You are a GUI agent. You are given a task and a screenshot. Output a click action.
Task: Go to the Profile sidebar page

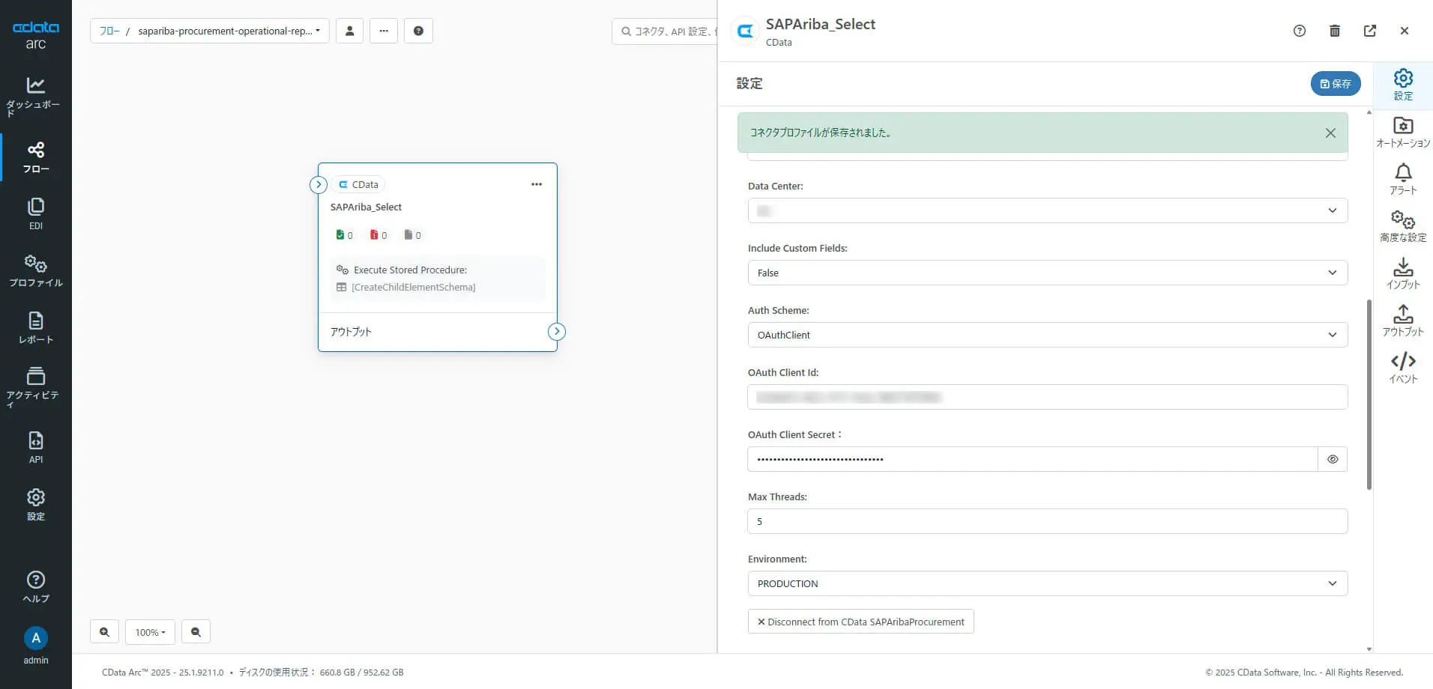[35, 270]
